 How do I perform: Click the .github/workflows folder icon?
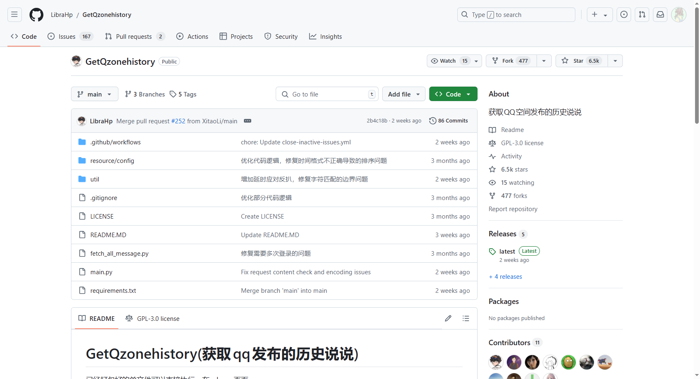[82, 142]
